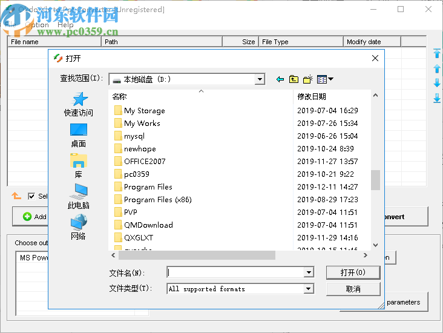
Task: Click scroll up arrow of file list
Action: pos(375,95)
